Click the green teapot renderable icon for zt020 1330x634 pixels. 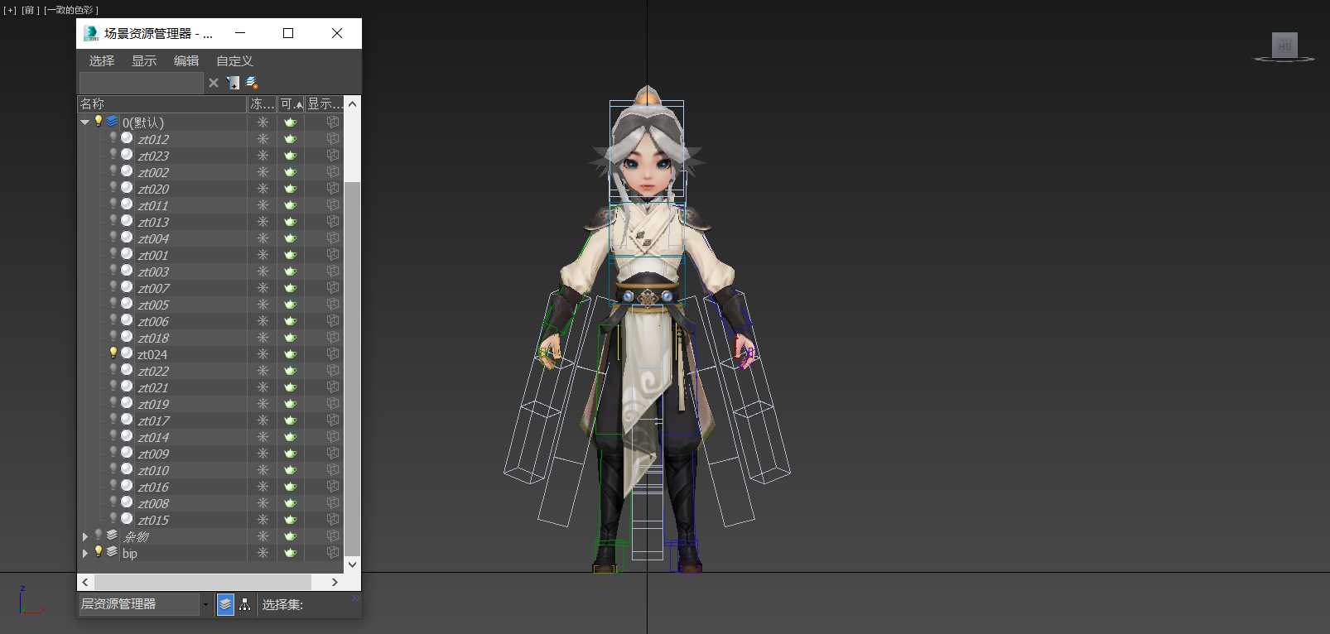tap(291, 189)
